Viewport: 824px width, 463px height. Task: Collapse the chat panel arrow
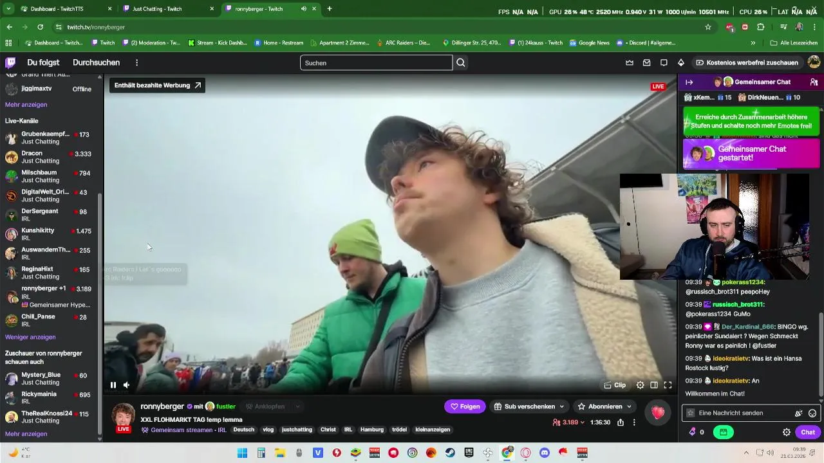pos(689,82)
